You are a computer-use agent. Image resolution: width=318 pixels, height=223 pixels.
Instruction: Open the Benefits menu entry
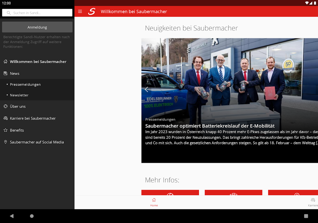coord(37,130)
